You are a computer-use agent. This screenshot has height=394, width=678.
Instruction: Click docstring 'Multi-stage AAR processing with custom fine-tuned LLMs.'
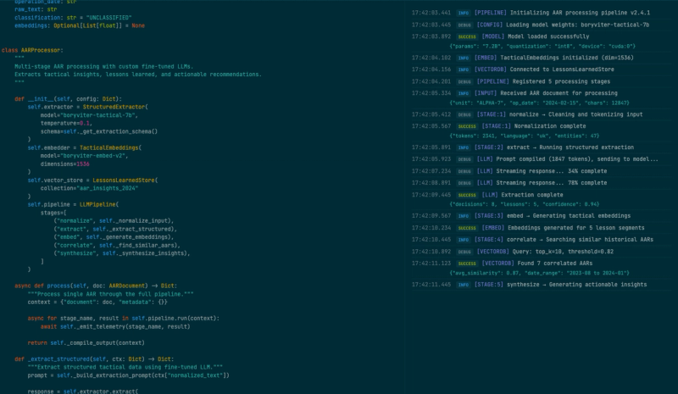click(x=103, y=67)
